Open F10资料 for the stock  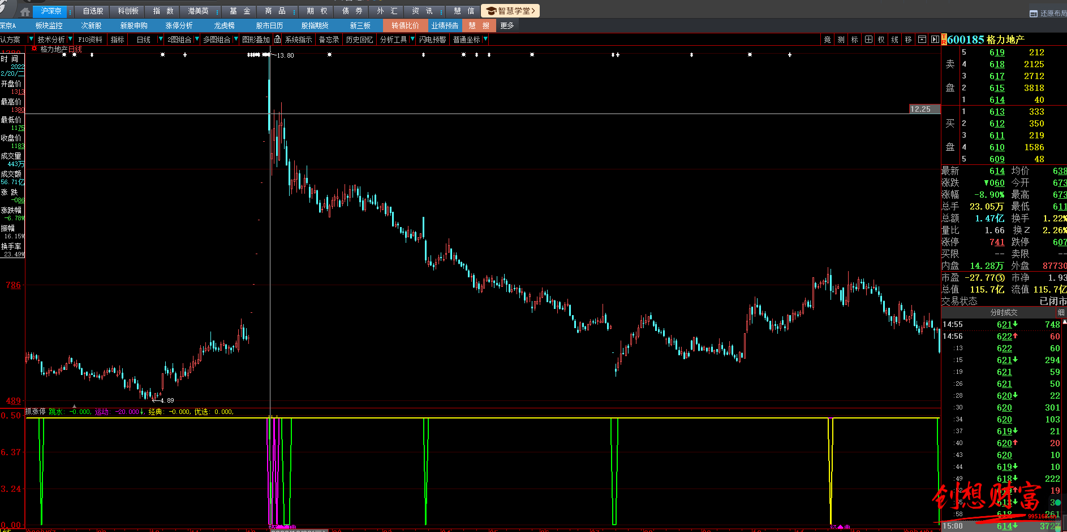[91, 40]
